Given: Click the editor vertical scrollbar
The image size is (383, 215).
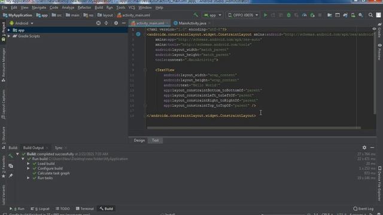Looking at the screenshot, I should (x=375, y=73).
